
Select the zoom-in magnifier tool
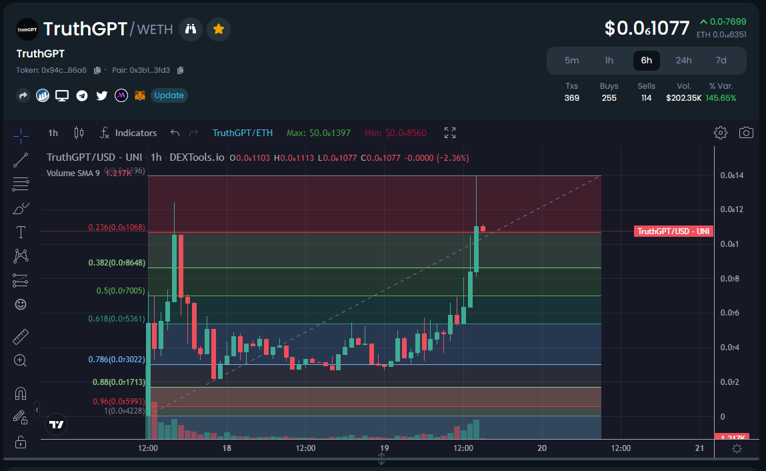click(x=21, y=360)
